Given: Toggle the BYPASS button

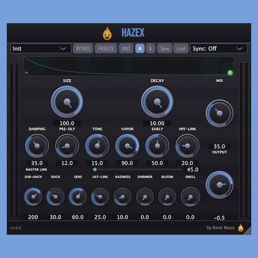Looking at the screenshot, I should point(83,49).
